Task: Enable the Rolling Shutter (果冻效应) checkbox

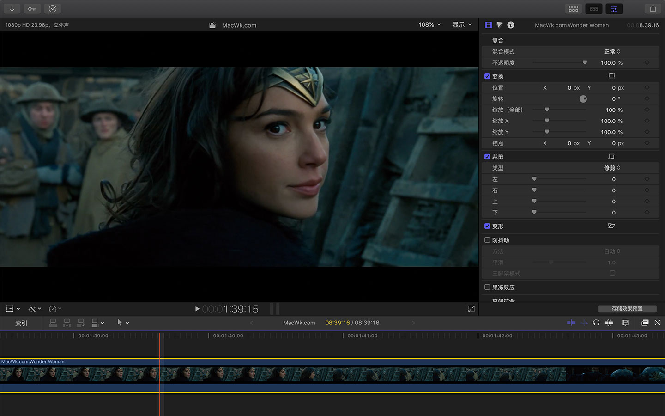Action: 487,287
